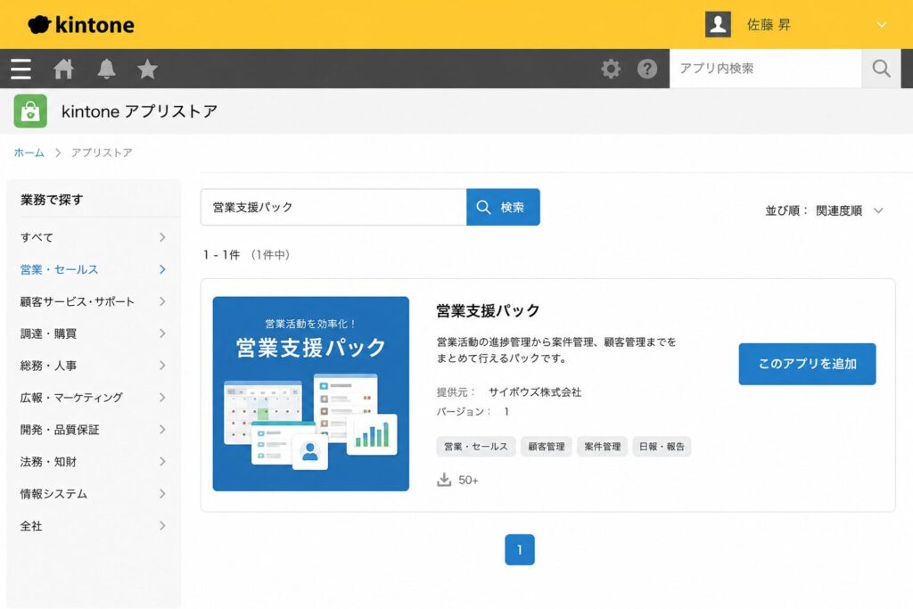Open the hamburger menu in toolbar
This screenshot has height=609, width=913.
[21, 69]
